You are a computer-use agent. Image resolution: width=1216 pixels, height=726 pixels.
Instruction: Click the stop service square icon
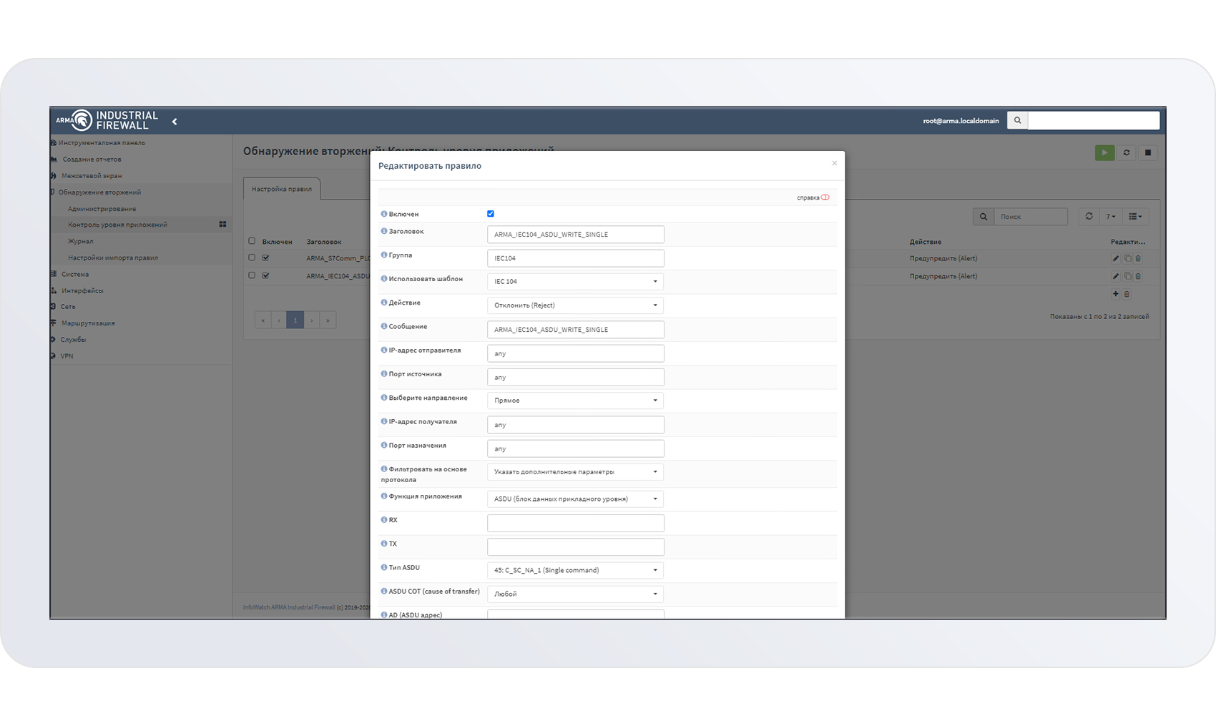(1148, 152)
